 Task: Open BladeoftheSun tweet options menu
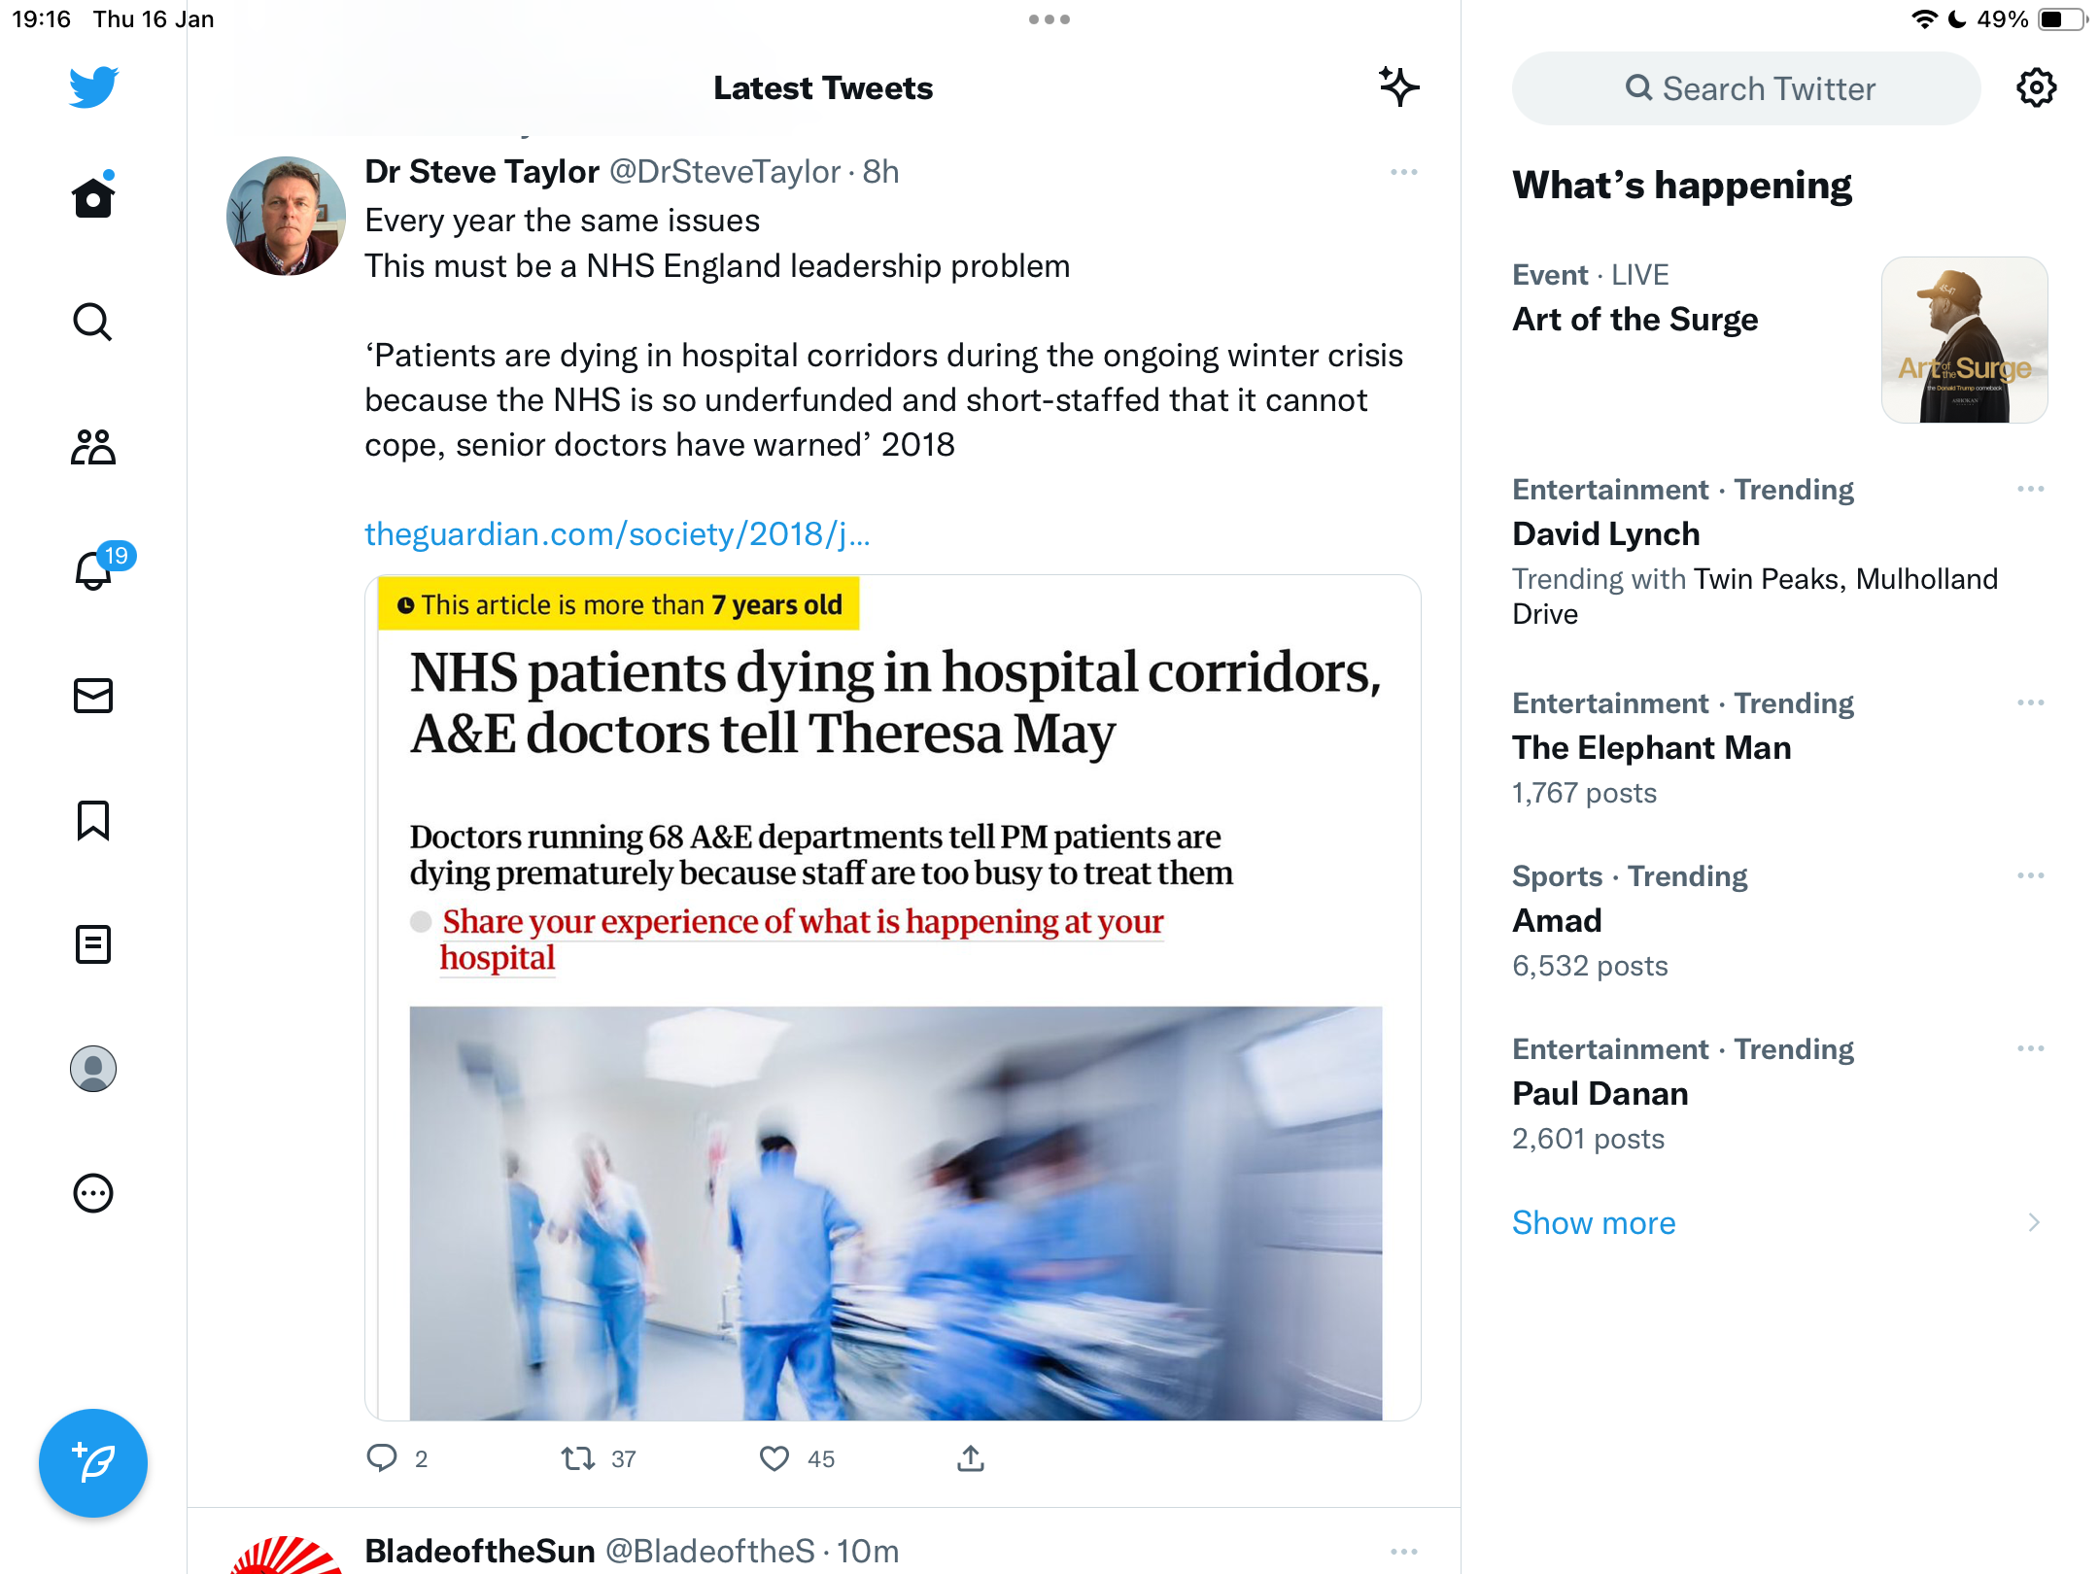[1403, 1552]
